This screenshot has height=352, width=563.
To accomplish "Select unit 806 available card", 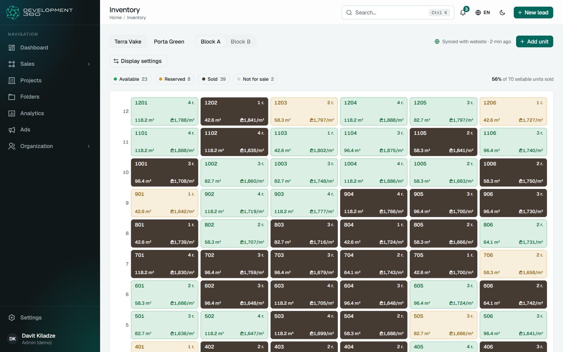I will [x=513, y=233].
